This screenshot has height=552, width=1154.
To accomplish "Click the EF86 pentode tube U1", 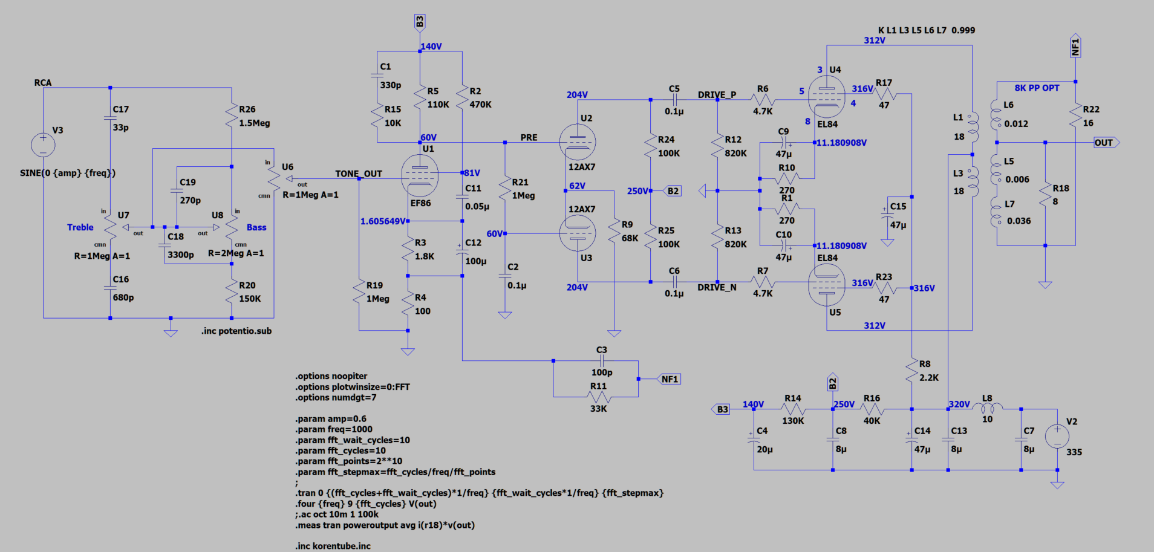I will click(x=420, y=175).
